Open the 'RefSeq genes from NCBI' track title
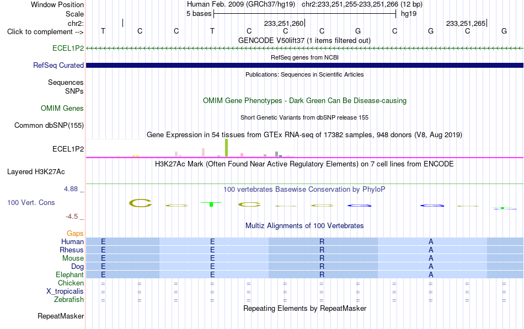The image size is (524, 329). point(304,57)
